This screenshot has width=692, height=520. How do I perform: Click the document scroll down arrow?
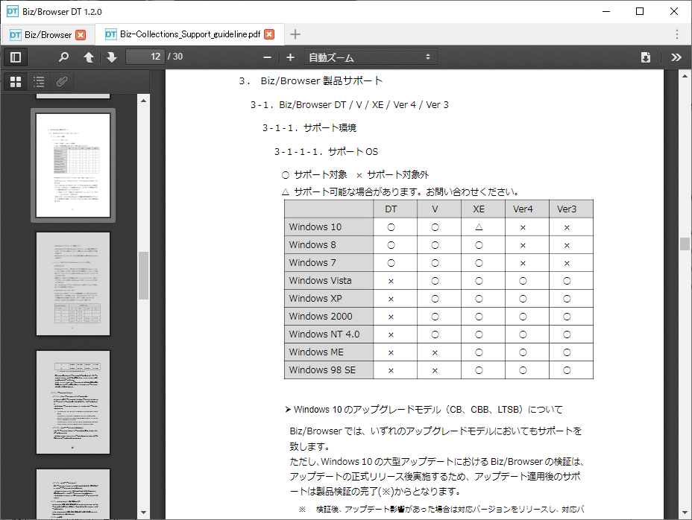[685, 513]
